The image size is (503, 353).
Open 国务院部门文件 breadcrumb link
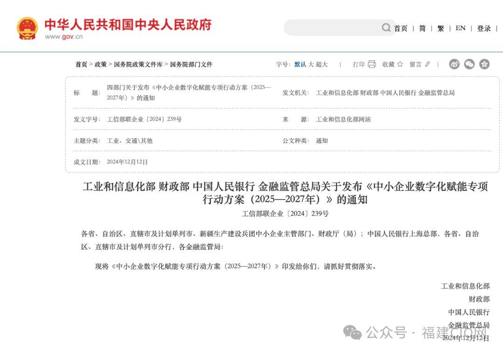click(191, 64)
